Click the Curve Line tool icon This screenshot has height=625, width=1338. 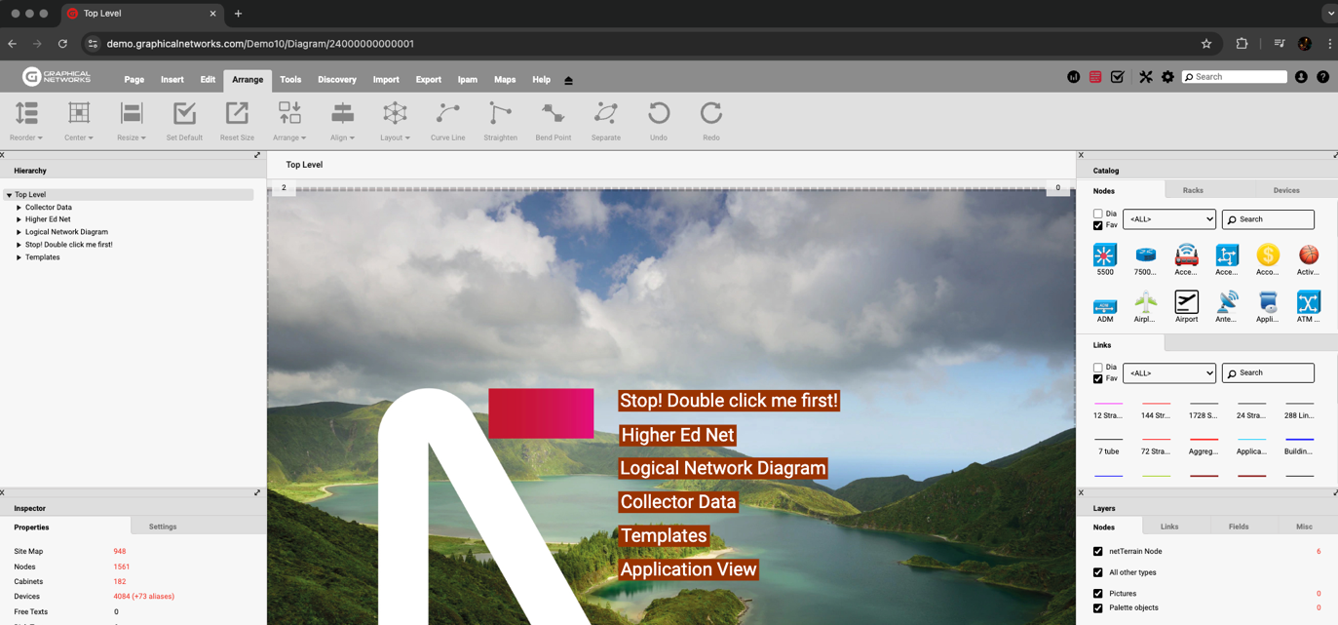pos(447,114)
